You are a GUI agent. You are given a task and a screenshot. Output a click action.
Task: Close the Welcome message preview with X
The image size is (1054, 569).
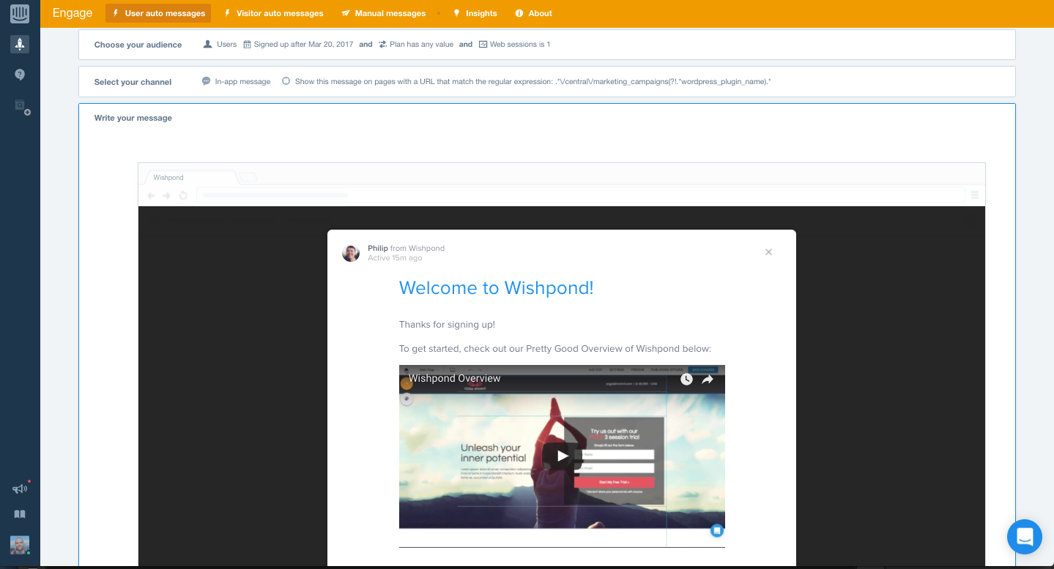768,252
